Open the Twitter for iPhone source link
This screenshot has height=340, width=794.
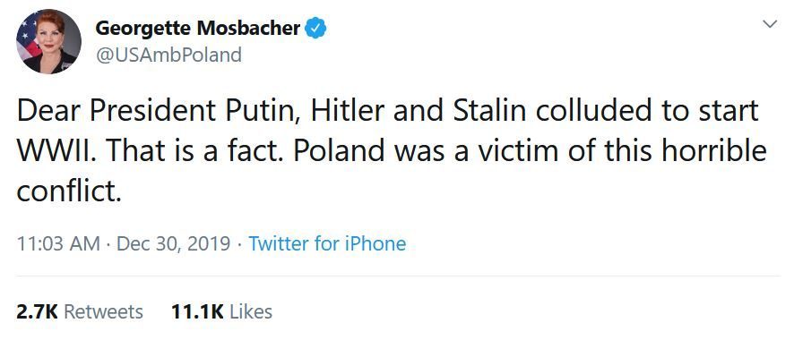327,244
